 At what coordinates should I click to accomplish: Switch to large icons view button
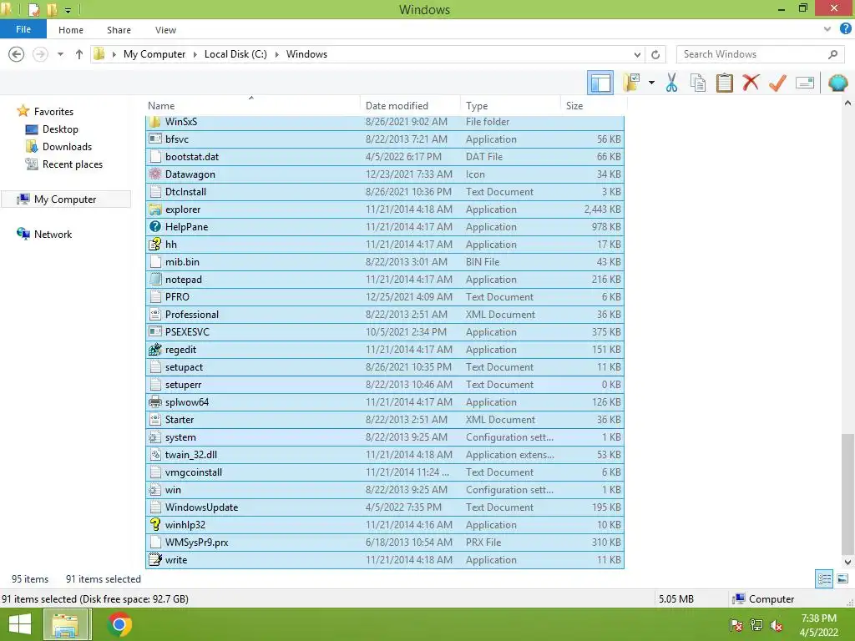842,578
